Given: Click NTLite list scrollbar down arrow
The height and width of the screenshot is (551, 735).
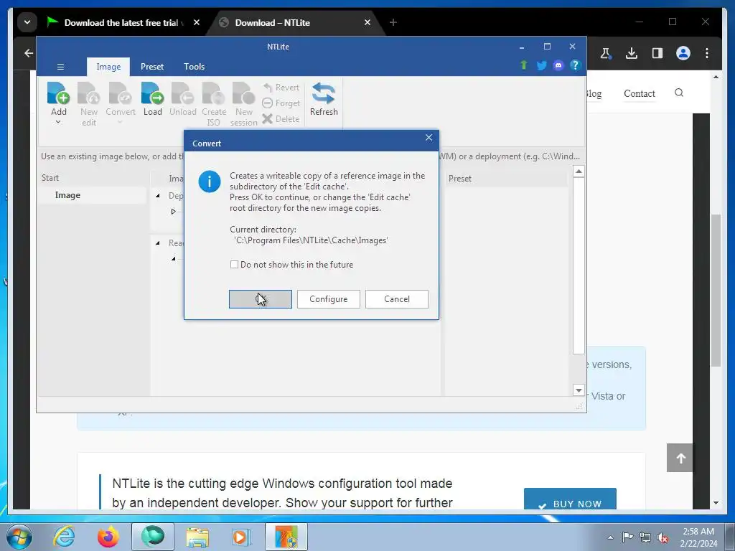Looking at the screenshot, I should click(579, 390).
